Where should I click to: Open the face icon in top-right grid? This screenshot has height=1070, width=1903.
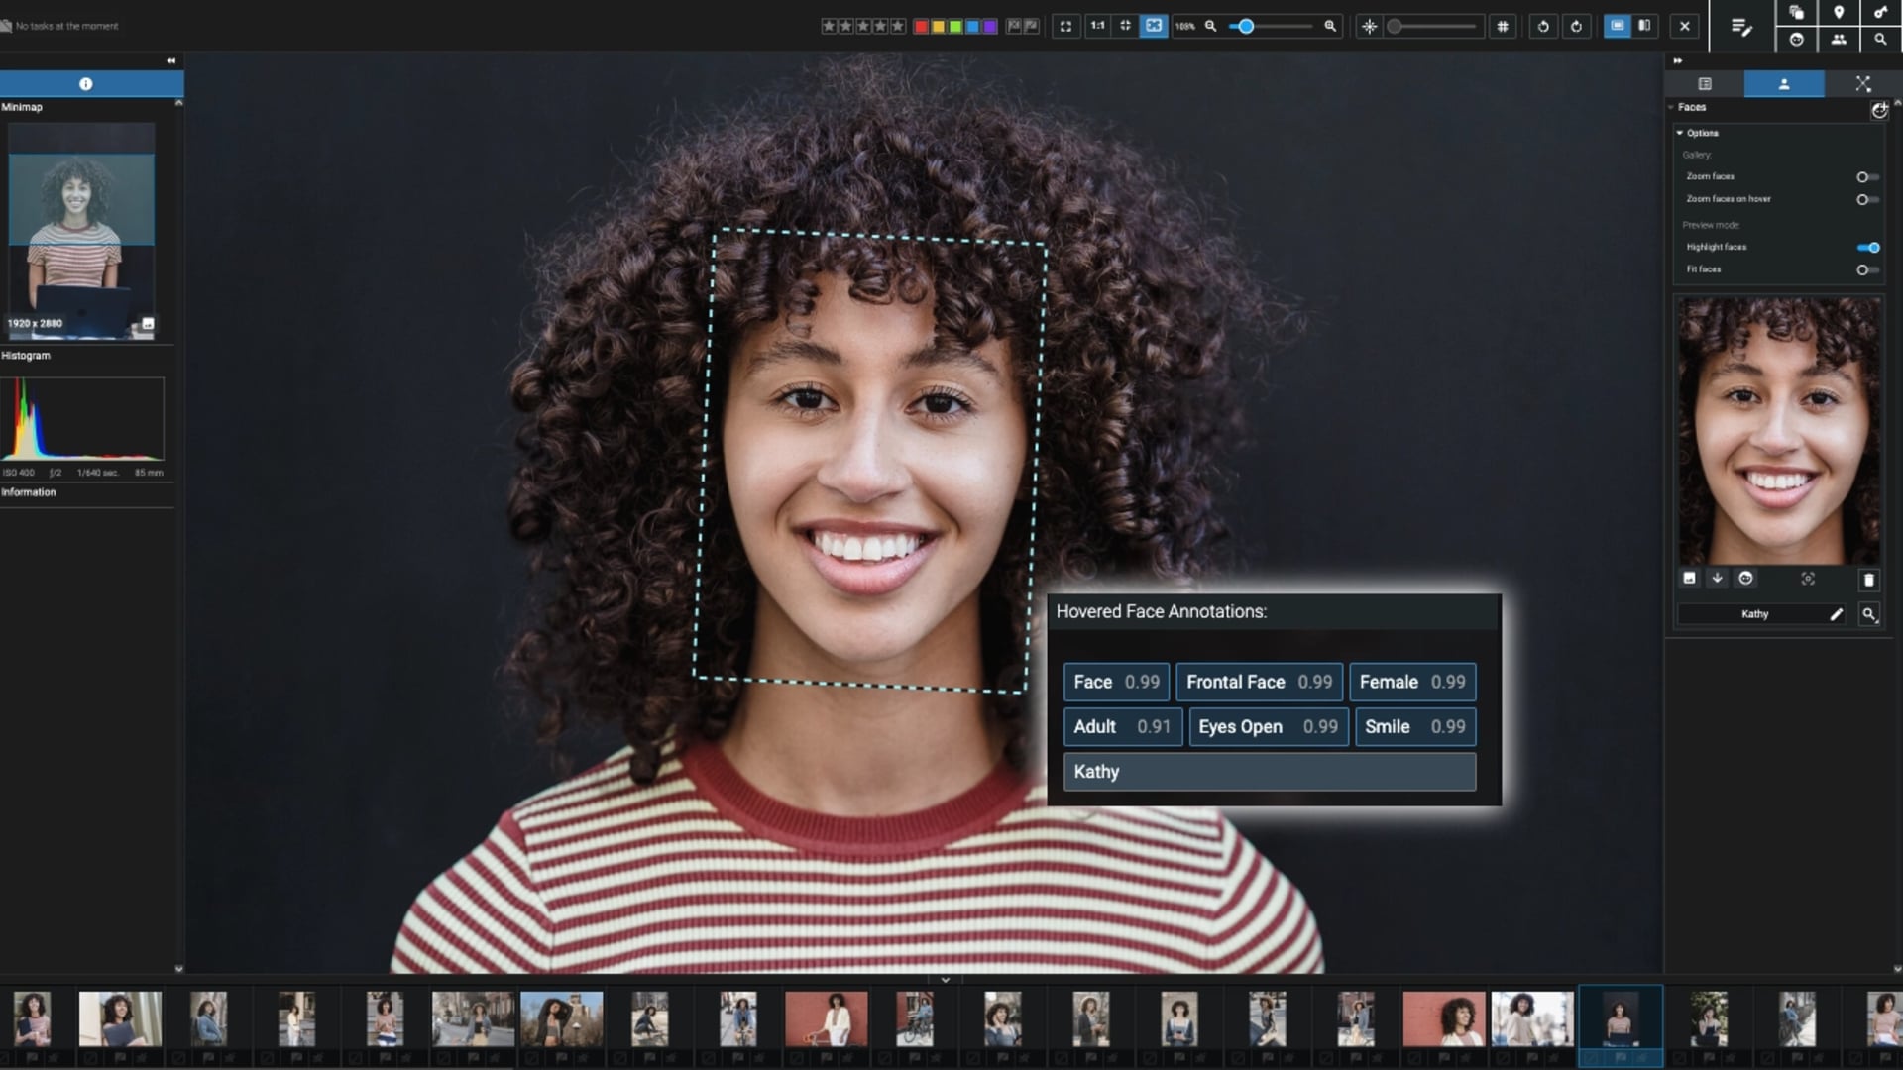(1796, 40)
